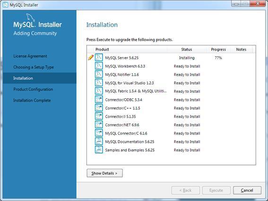268x201 pixels.
Task: Click the Samples and Examples 5.6.25 icon
Action: 99,149
